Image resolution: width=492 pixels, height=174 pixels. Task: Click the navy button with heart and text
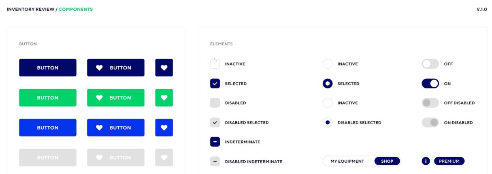point(116,68)
